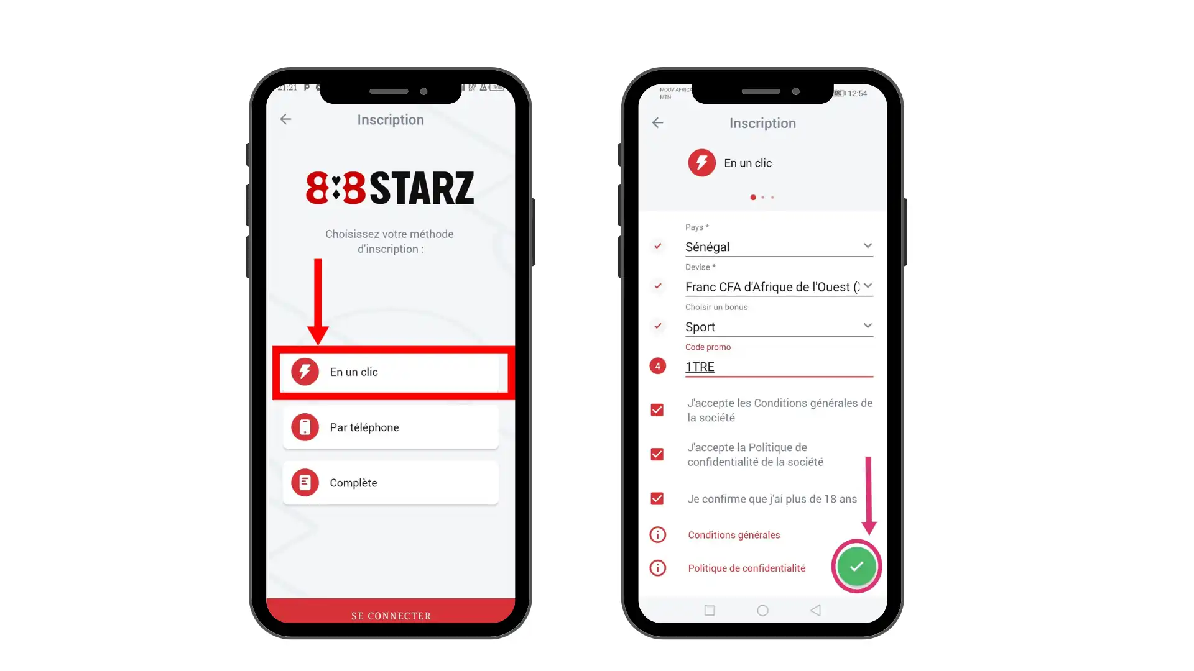Expand the Pays 'Sénégal' dropdown
The width and height of the screenshot is (1194, 671).
coord(867,246)
